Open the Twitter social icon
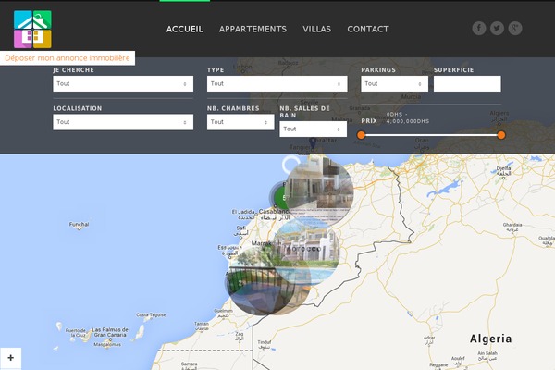The width and height of the screenshot is (555, 370). pyautogui.click(x=497, y=28)
